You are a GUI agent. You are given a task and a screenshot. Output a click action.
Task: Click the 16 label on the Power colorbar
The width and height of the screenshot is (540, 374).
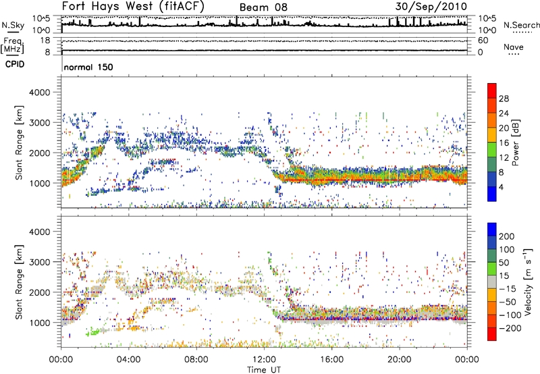[x=504, y=143]
